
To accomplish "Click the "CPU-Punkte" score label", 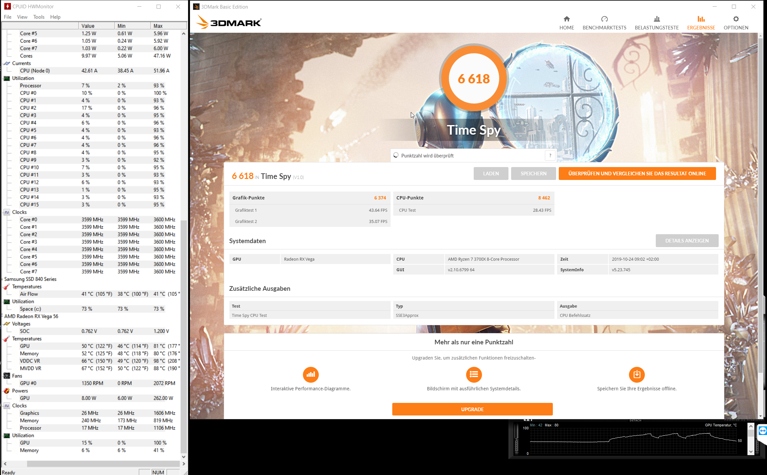I will (x=410, y=198).
